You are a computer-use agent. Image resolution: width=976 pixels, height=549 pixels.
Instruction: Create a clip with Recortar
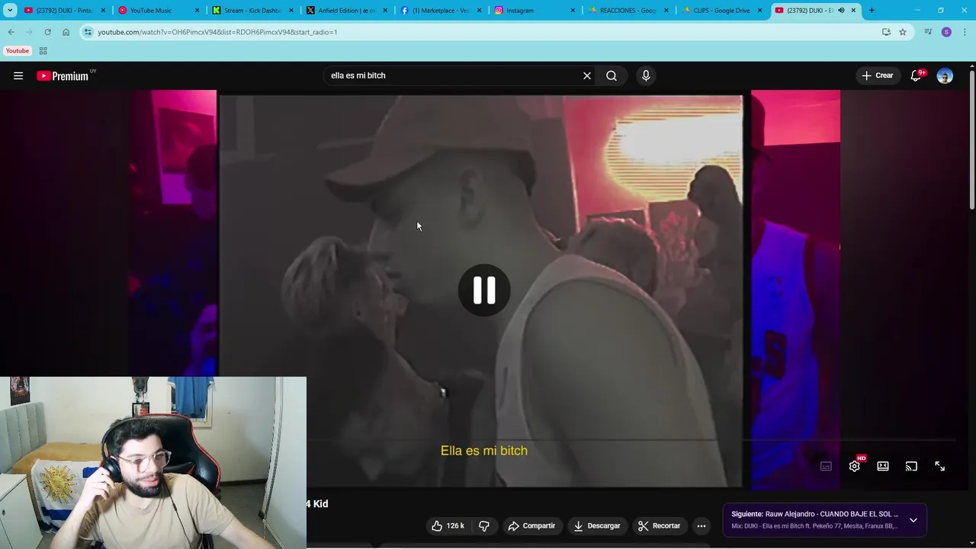660,525
